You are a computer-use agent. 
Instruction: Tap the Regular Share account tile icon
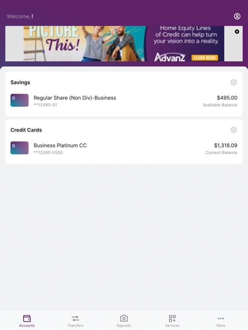[19, 100]
